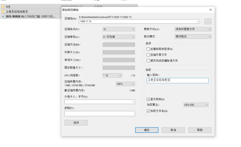Screen dimensions: 241x147
Task: Click the 参数 input field
Action: coord(100,114)
